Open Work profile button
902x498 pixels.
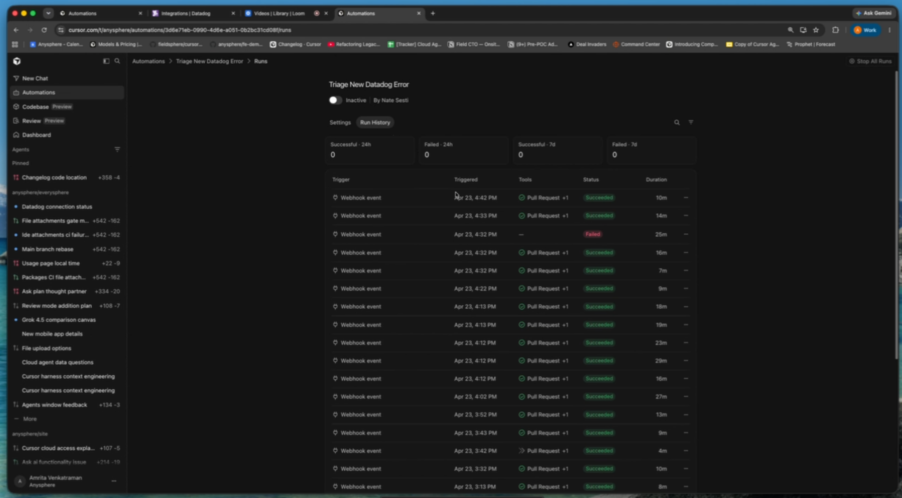pos(865,30)
